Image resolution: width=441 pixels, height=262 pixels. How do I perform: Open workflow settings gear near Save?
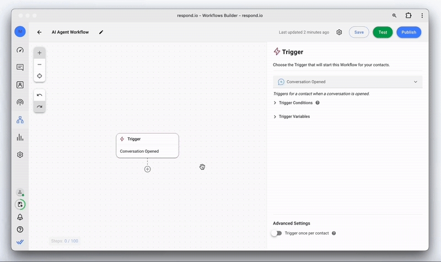tap(339, 33)
